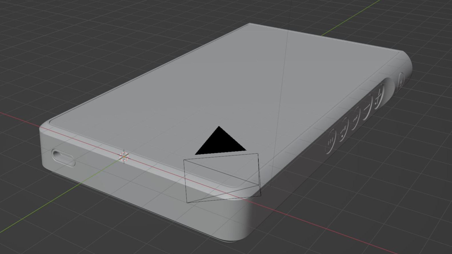Click the side button with dot and dash symbol

(344, 132)
